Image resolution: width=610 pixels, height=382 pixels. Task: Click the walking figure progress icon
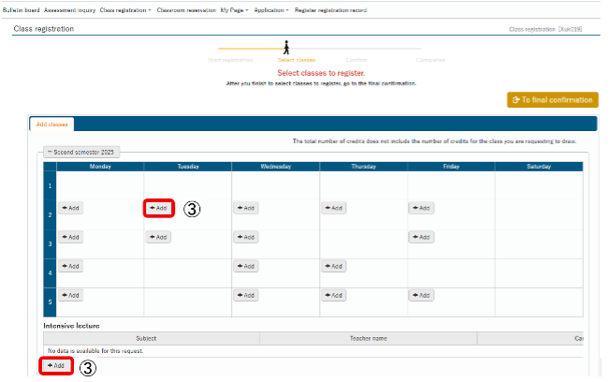click(x=286, y=48)
